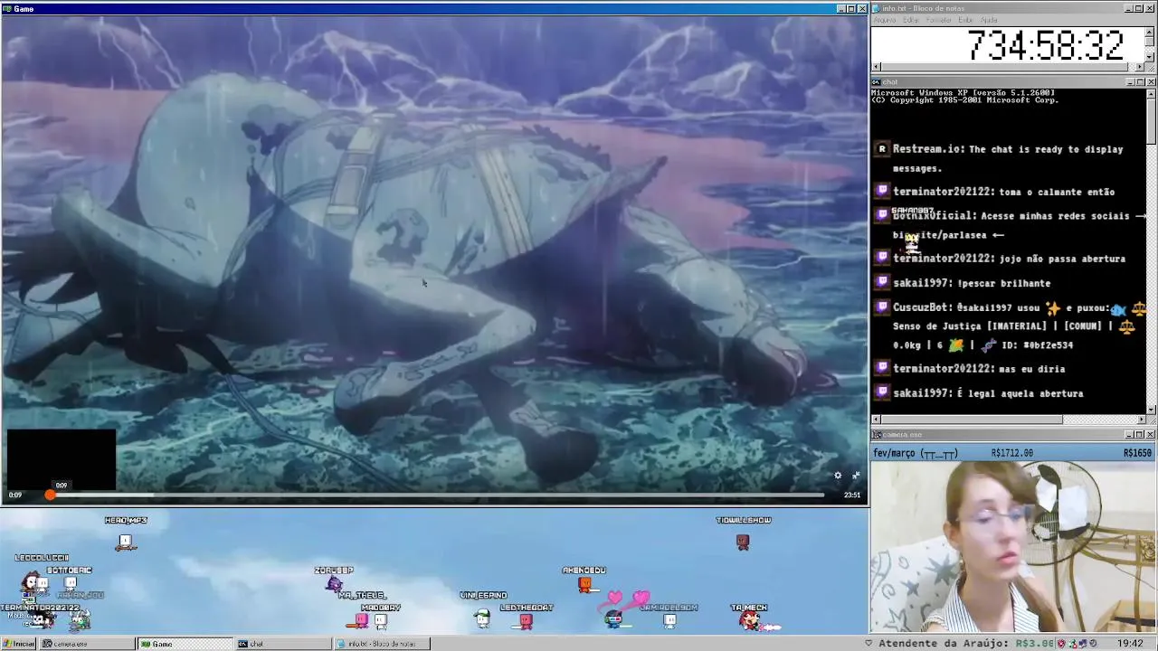
Task: Click the R$1712.00 value in camera window
Action: [1012, 453]
